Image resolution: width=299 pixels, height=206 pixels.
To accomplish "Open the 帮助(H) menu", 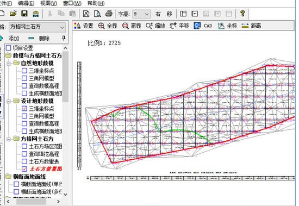I will 96,3.
